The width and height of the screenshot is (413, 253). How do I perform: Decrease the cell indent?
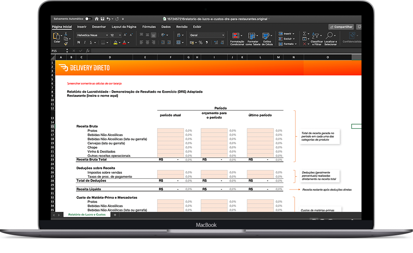pyautogui.click(x=163, y=42)
